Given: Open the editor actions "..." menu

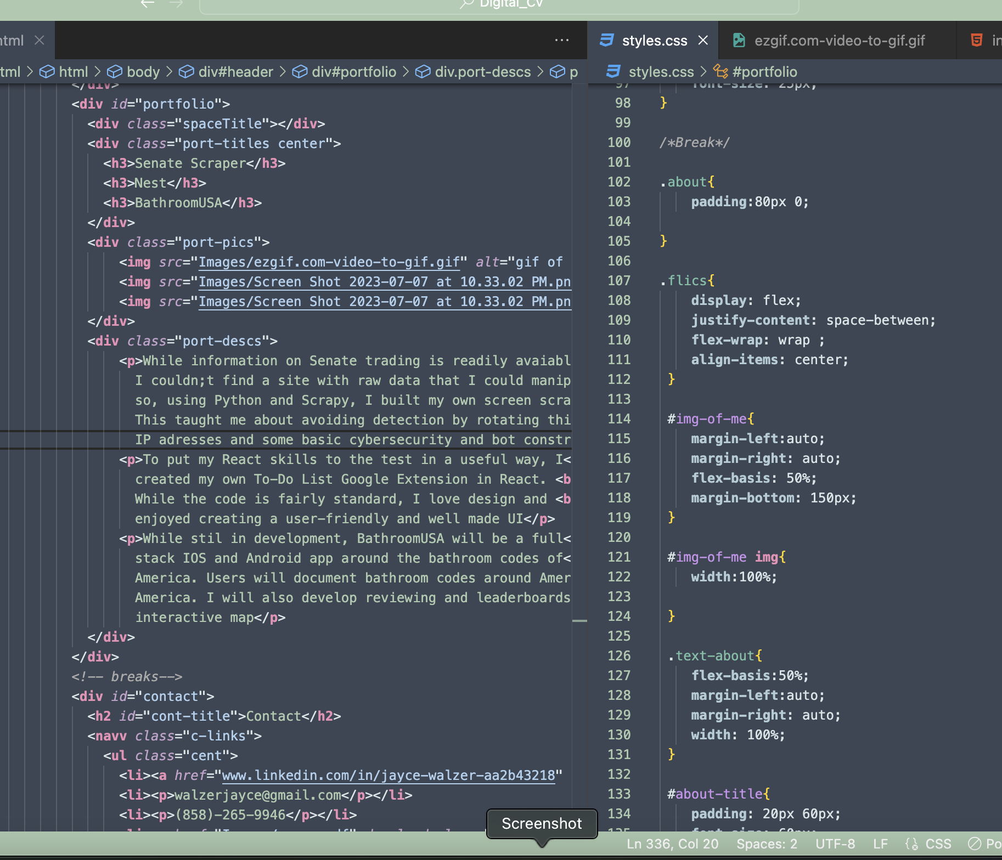Looking at the screenshot, I should click(x=561, y=40).
